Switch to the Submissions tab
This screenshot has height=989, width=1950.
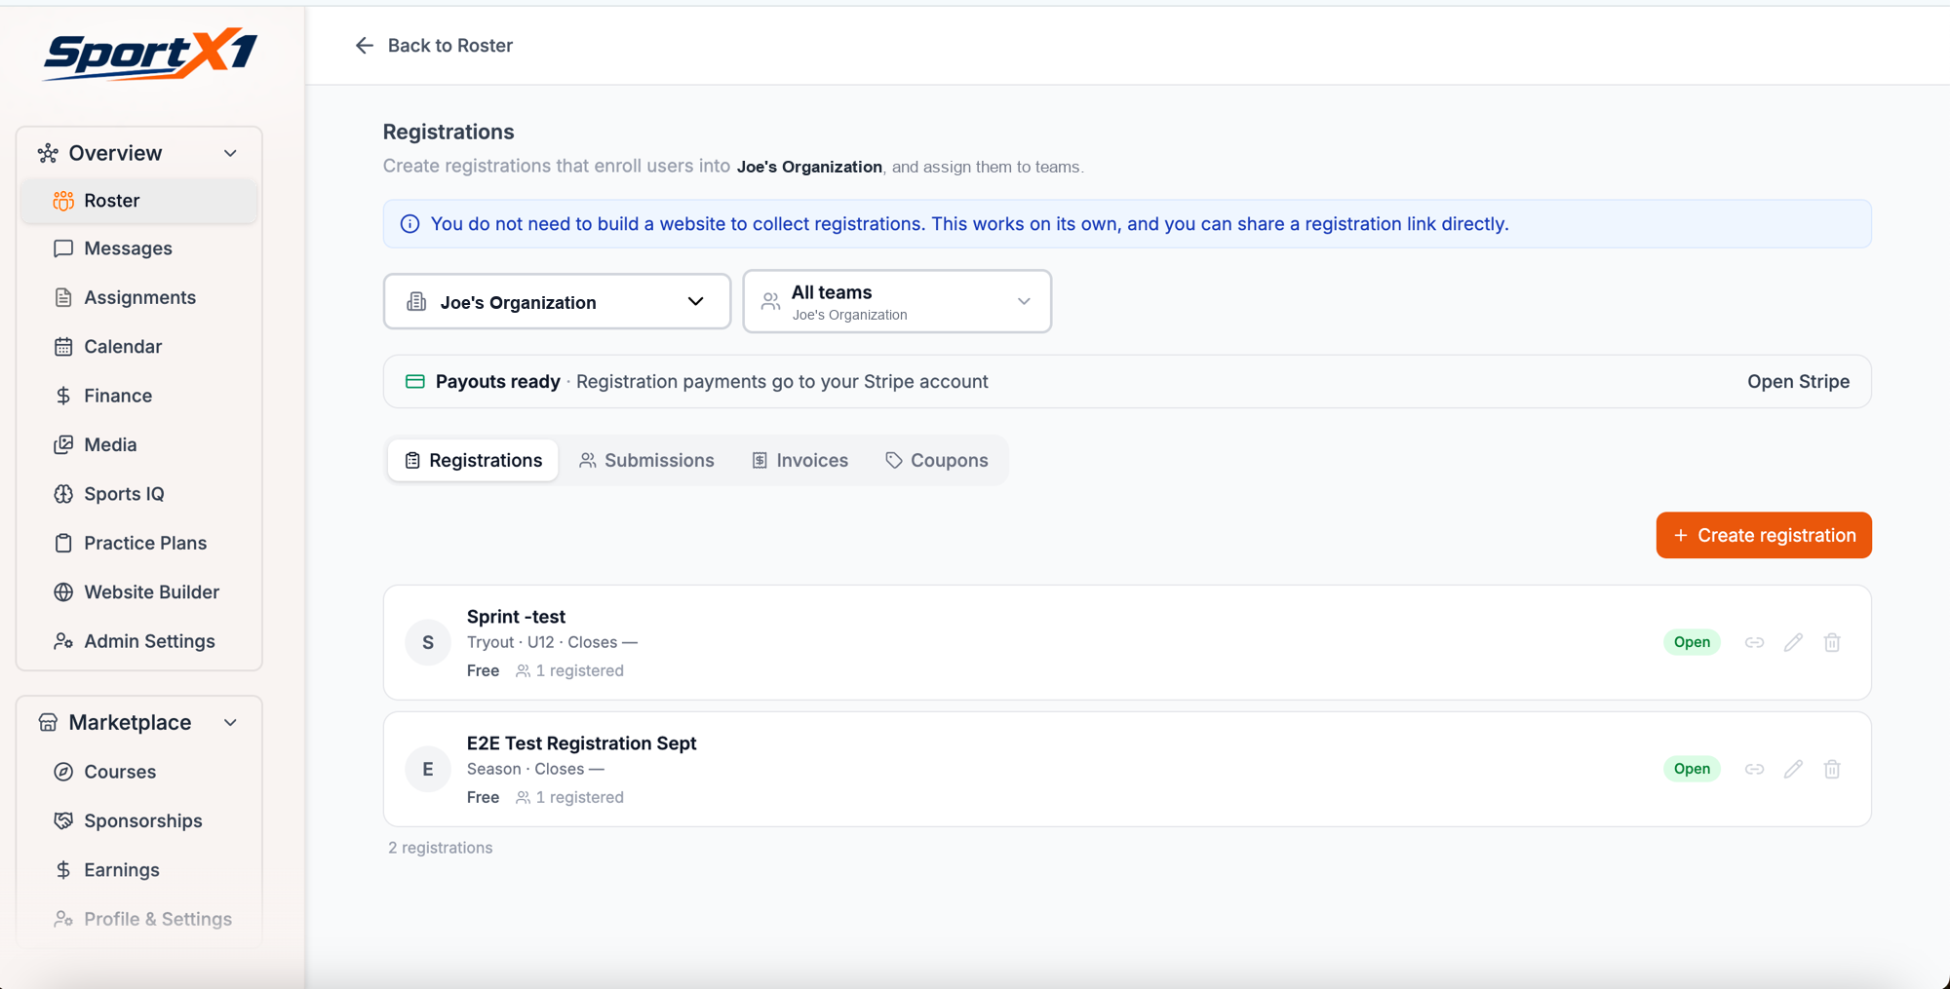[x=646, y=460]
